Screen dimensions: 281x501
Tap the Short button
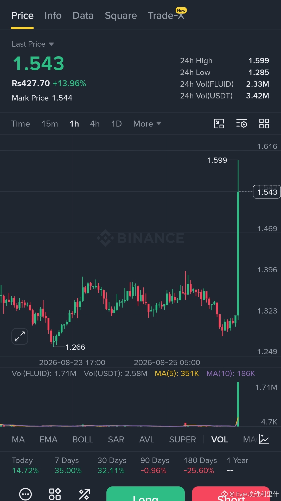231,494
